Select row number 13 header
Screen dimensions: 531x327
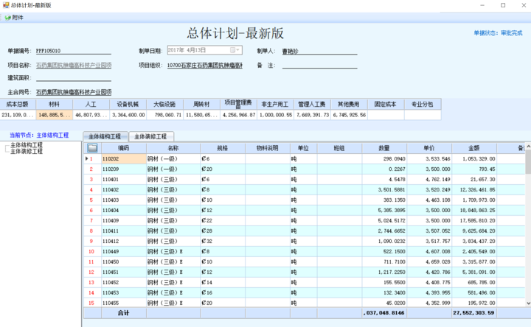click(x=92, y=282)
